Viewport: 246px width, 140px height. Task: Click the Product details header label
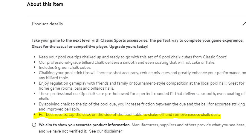(x=47, y=24)
